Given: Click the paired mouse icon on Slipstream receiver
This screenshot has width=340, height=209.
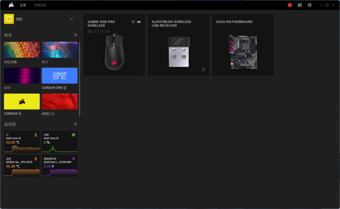Looking at the screenshot, I should 203,70.
